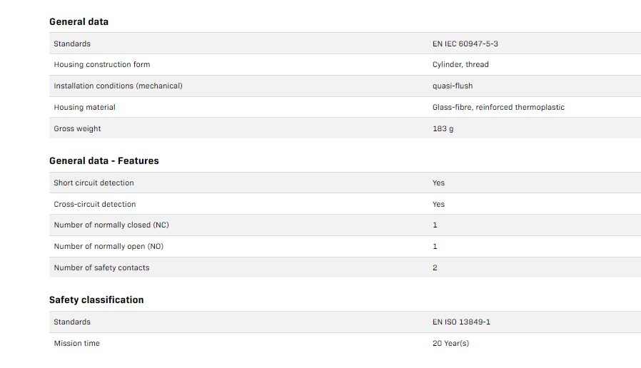
Task: Click the "Mission time" row label
Action: coord(76,343)
